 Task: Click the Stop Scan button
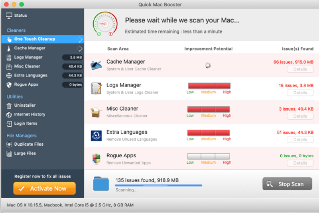[287, 184]
